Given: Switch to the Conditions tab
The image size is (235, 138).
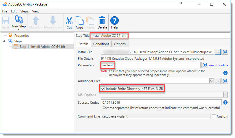Looking at the screenshot, I should pyautogui.click(x=101, y=44).
